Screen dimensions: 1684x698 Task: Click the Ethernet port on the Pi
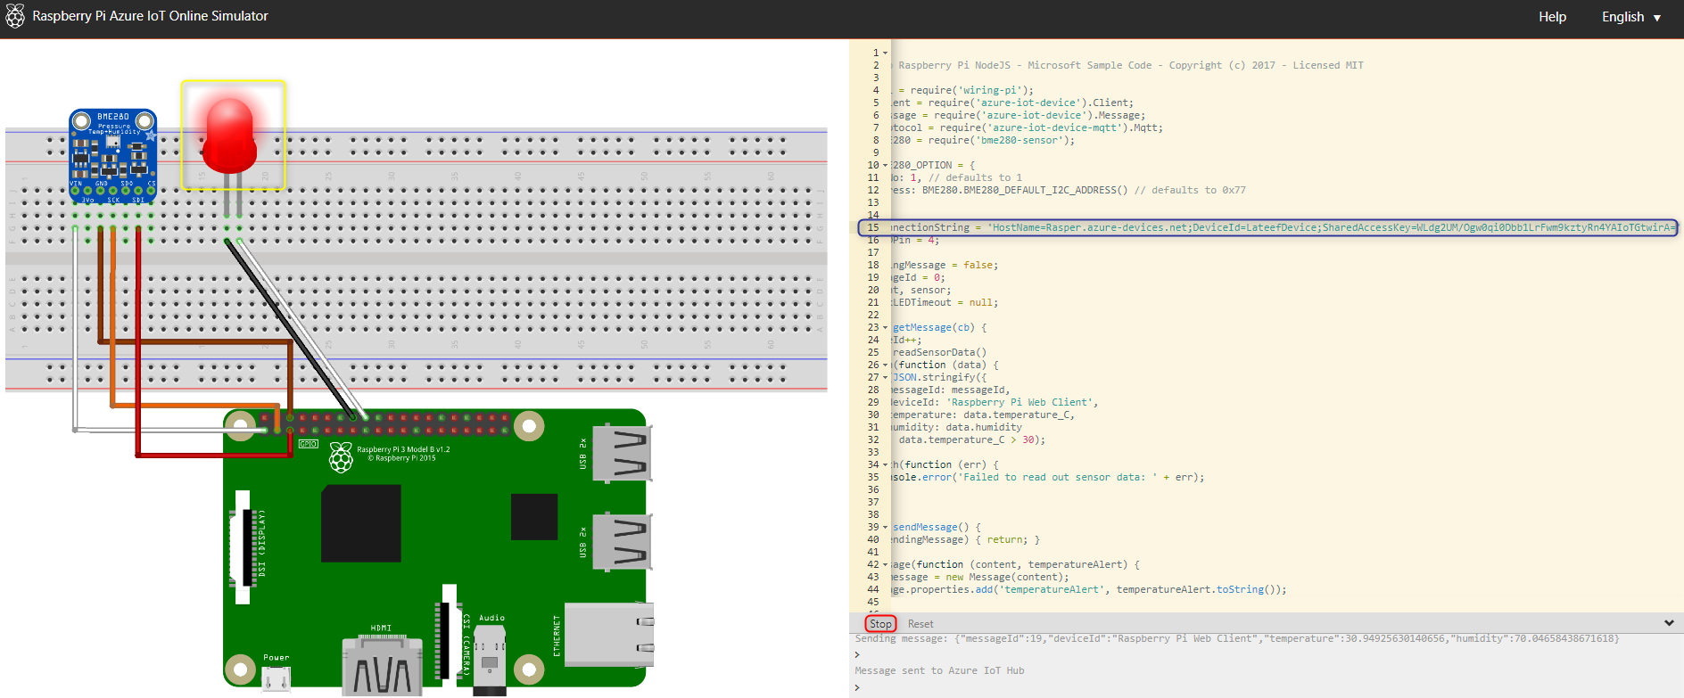tap(608, 635)
